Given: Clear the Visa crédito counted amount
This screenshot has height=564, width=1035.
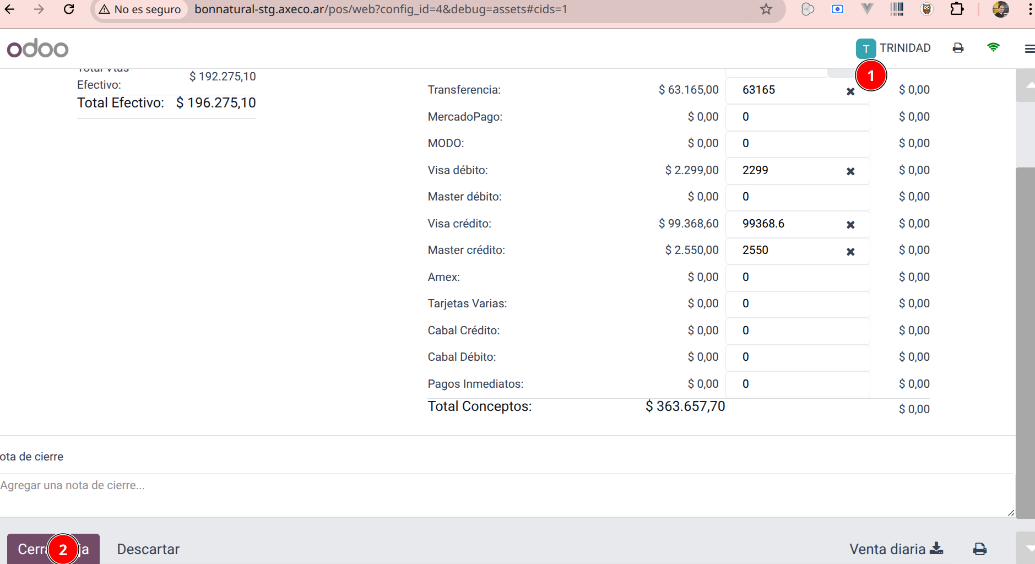Looking at the screenshot, I should click(850, 225).
